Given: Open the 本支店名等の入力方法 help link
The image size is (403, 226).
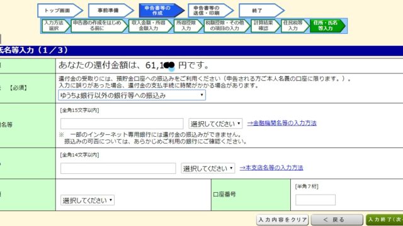Looking at the screenshot, I should (271, 168).
